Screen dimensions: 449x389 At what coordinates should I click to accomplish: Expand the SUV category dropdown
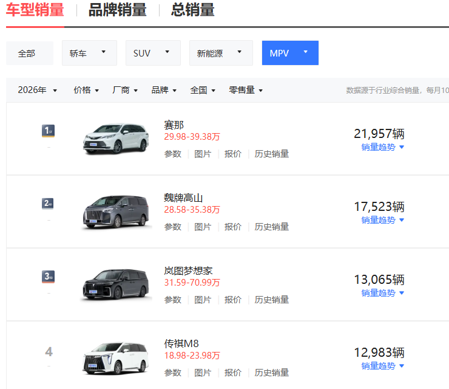[153, 53]
